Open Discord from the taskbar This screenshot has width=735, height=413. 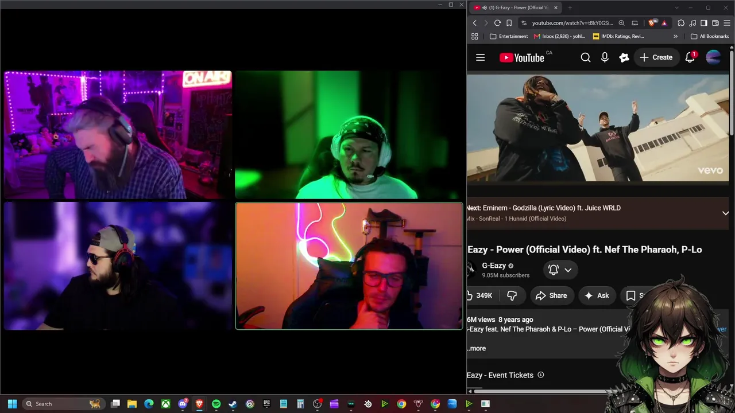(x=183, y=404)
